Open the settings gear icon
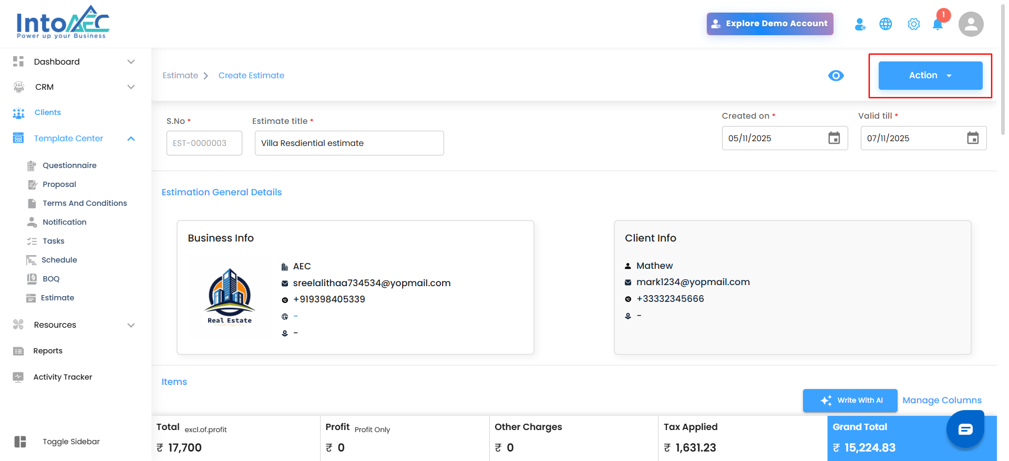1009x461 pixels. [914, 24]
